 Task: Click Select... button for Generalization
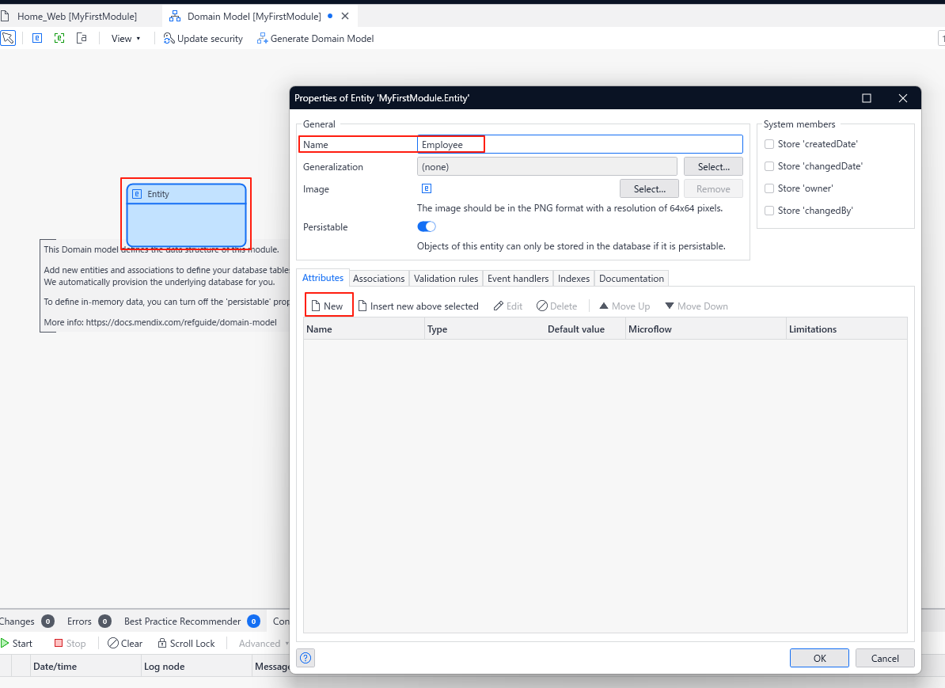713,167
